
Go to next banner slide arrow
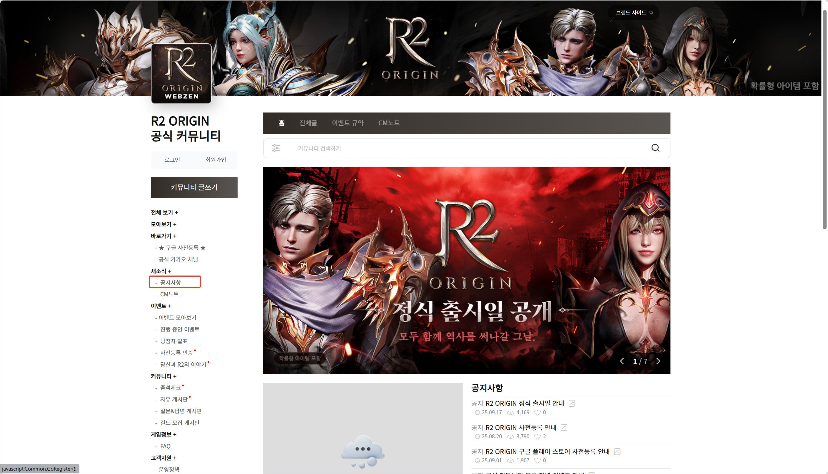click(658, 361)
